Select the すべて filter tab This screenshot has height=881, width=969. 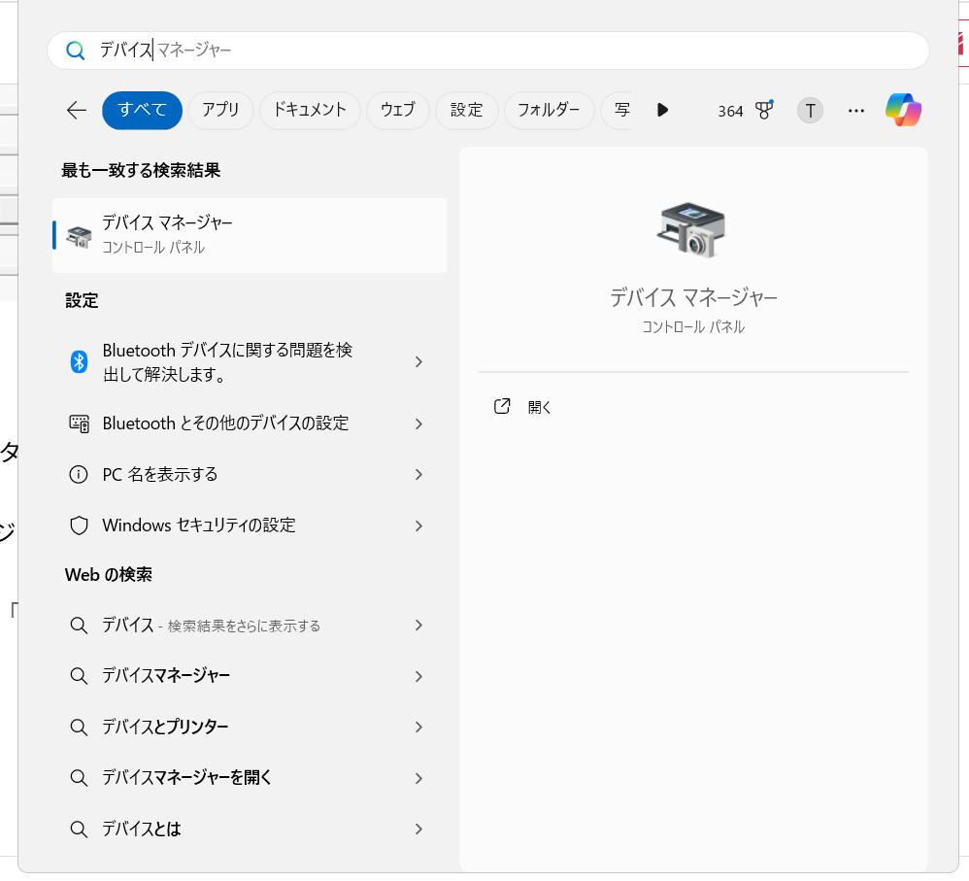click(x=142, y=110)
